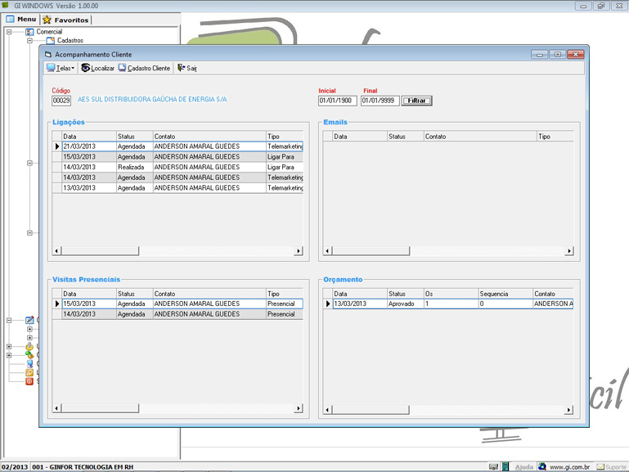Click the Ajuda help link in status bar
The height and width of the screenshot is (472, 629).
524,467
